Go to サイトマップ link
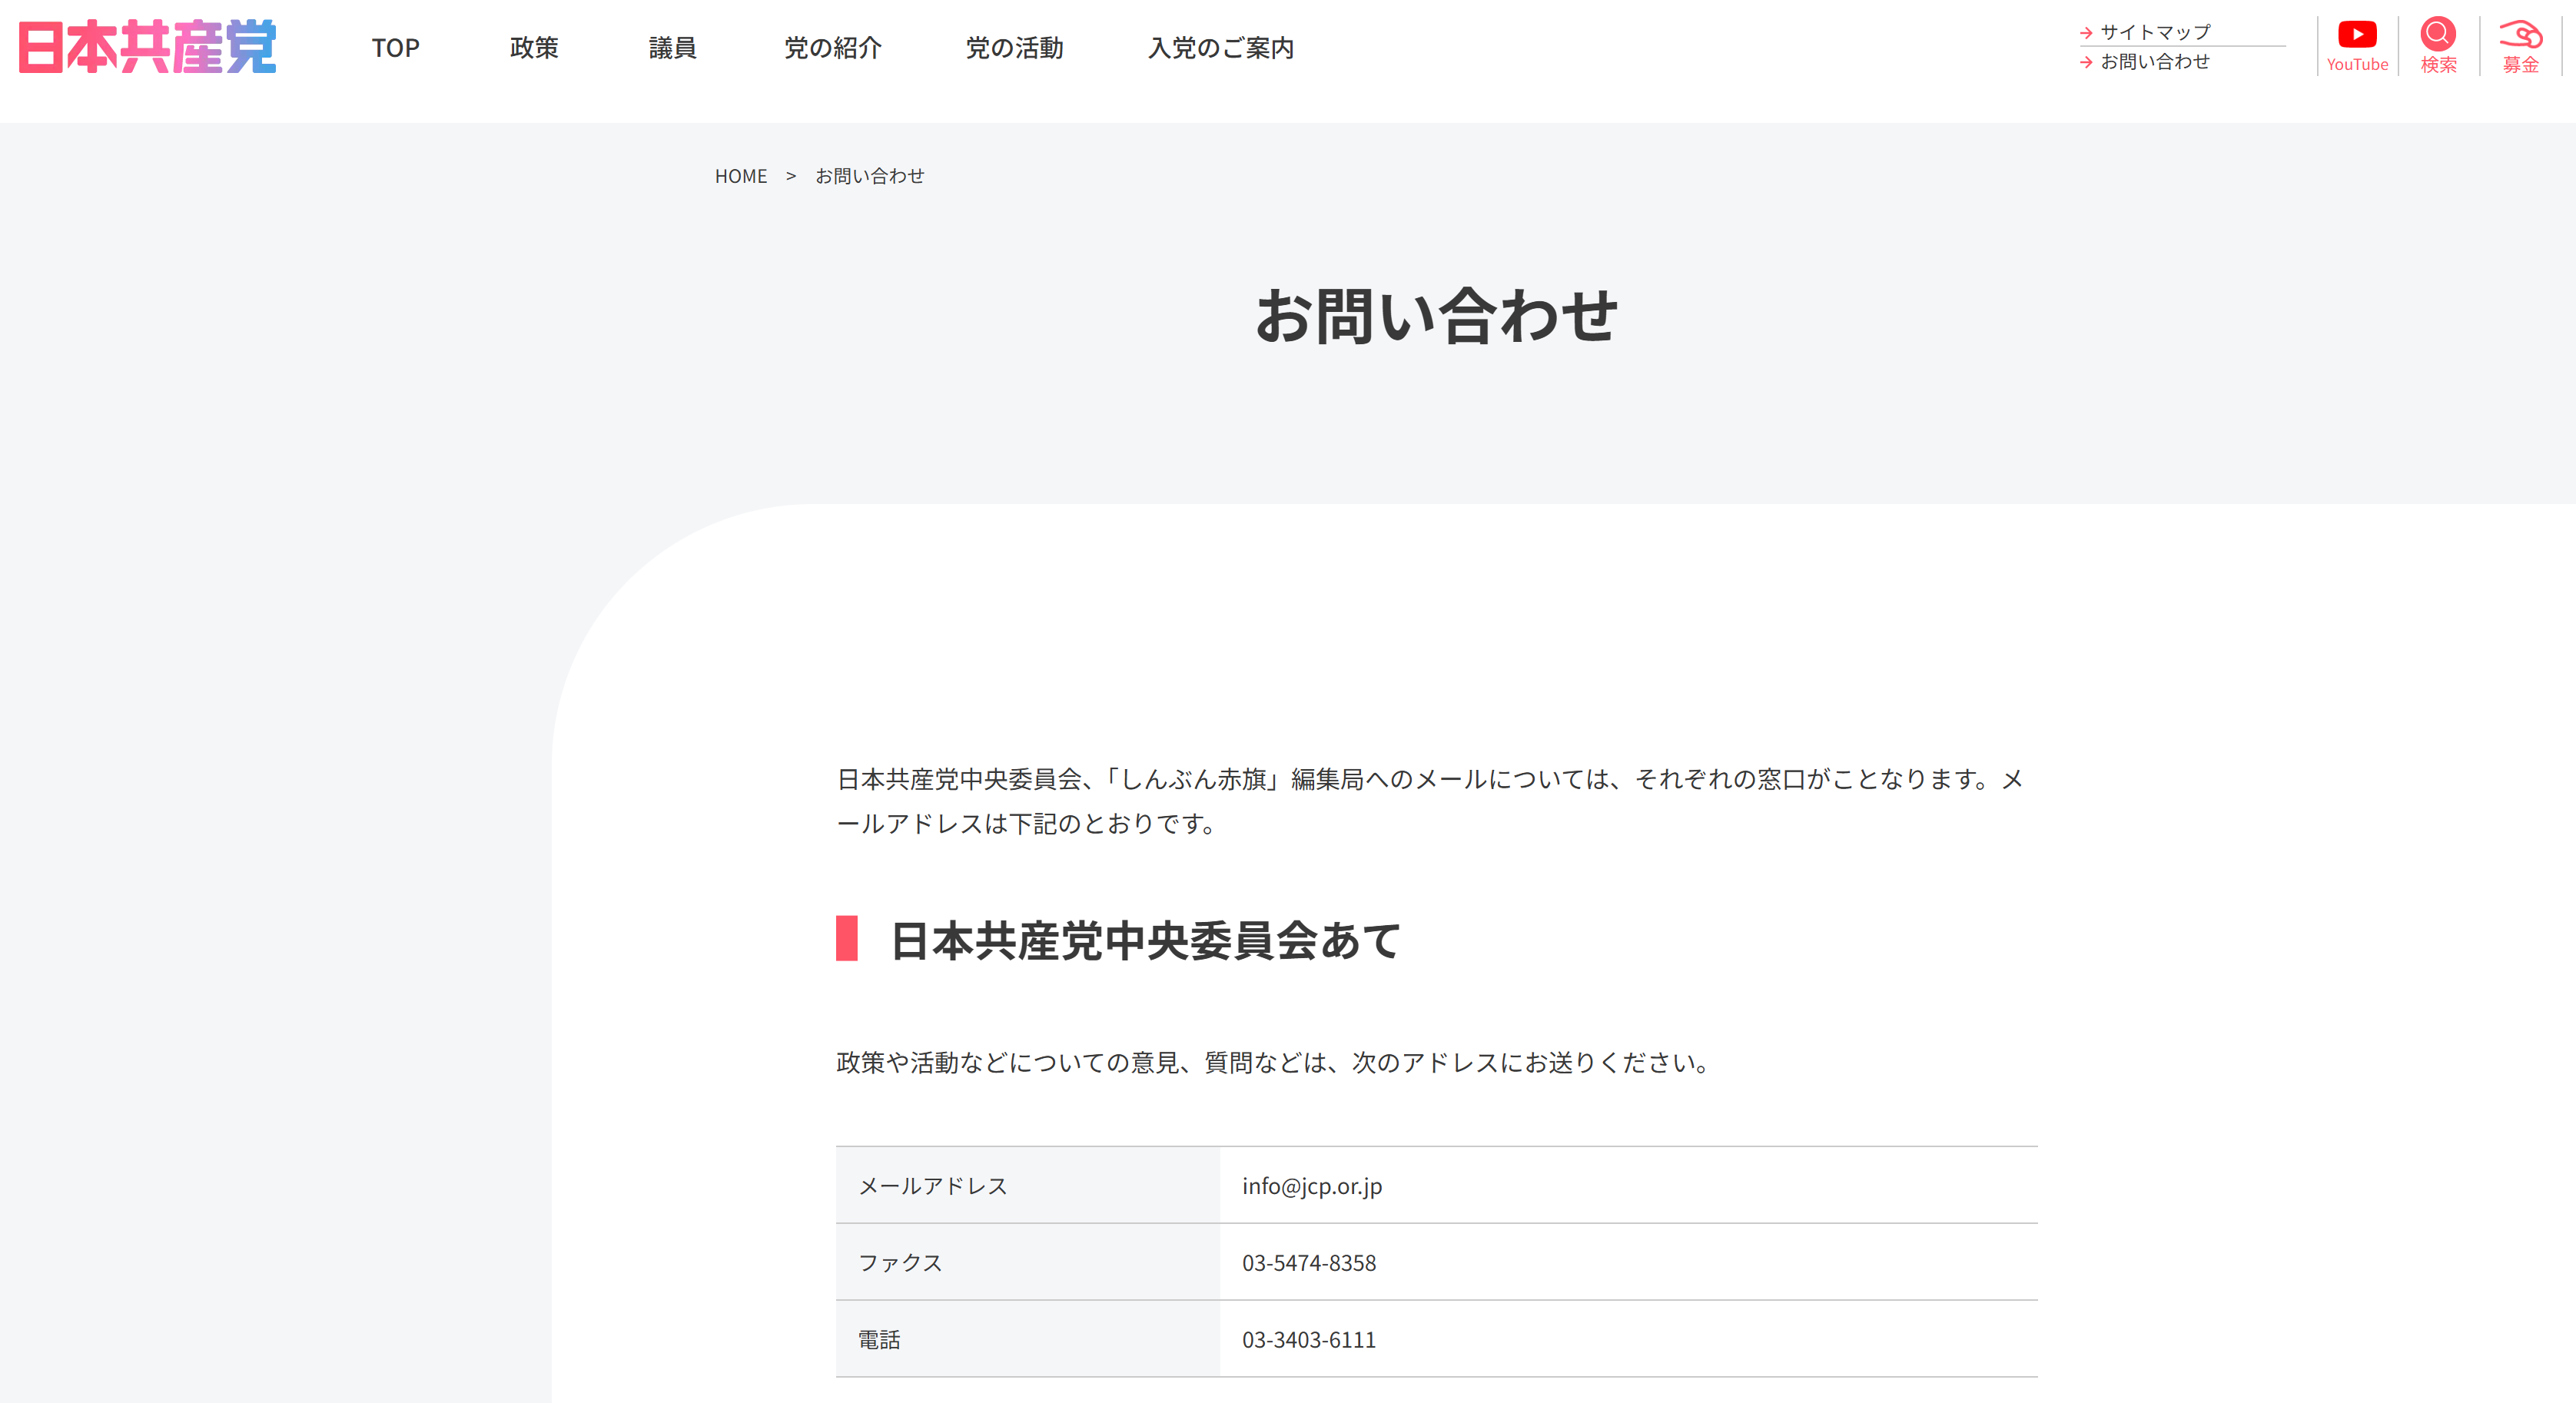2576x1403 pixels. click(x=2155, y=33)
